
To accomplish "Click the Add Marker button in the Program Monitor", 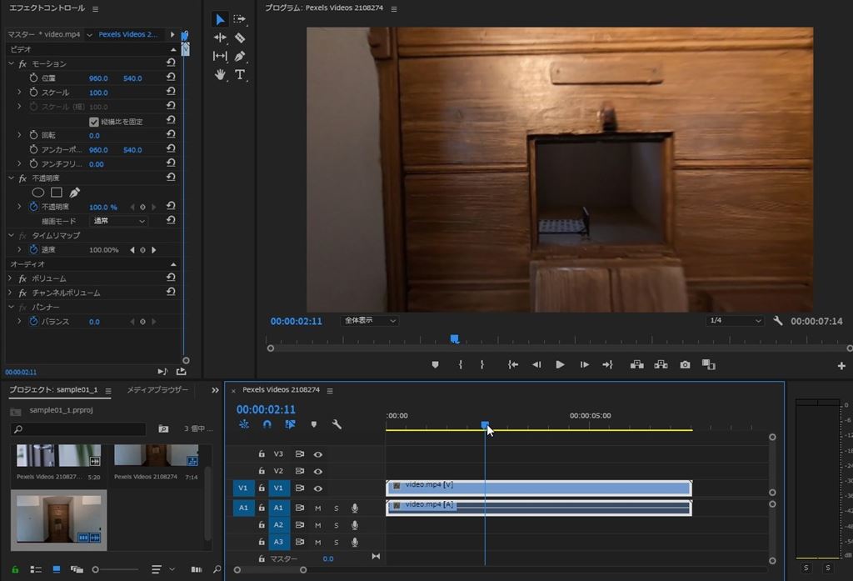I will point(435,364).
